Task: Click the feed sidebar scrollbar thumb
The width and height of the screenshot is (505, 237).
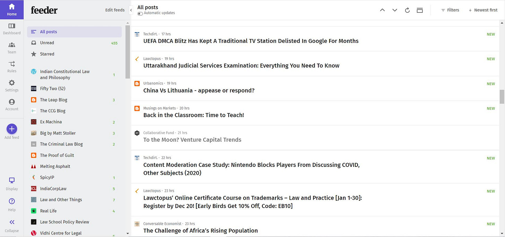Action: pos(128,52)
